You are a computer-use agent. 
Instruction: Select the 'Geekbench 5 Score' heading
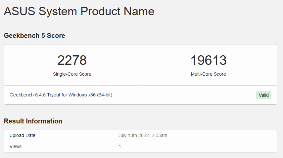click(34, 36)
